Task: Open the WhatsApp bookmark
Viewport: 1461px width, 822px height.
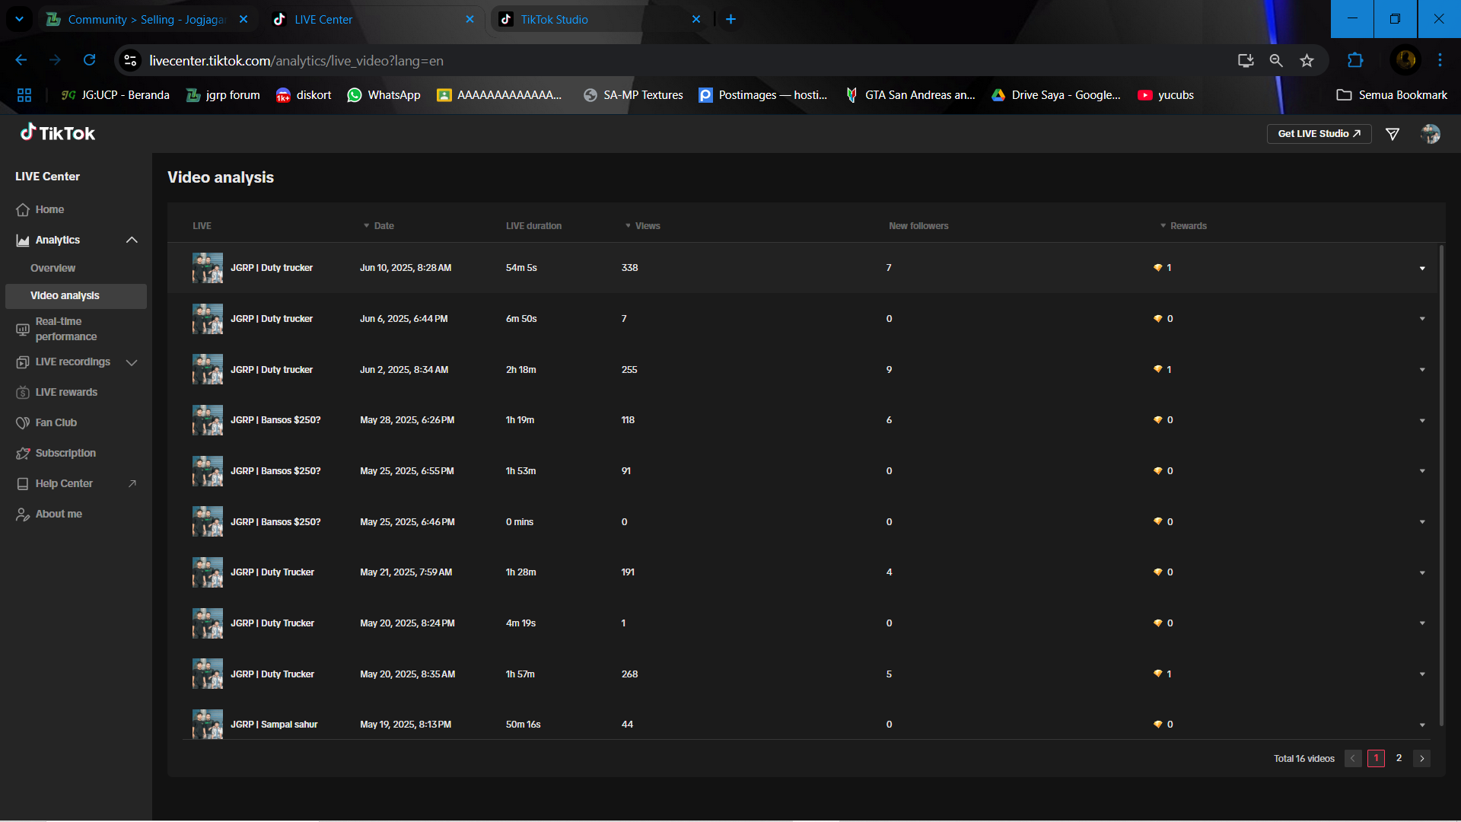Action: [x=384, y=95]
